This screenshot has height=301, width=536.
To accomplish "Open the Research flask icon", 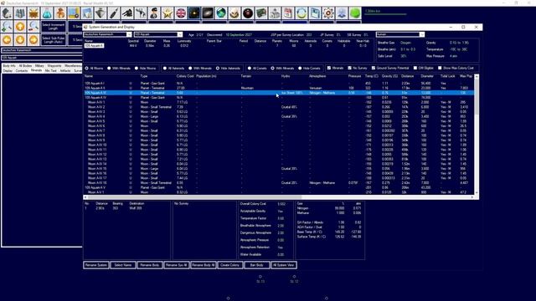I will coord(47,13).
